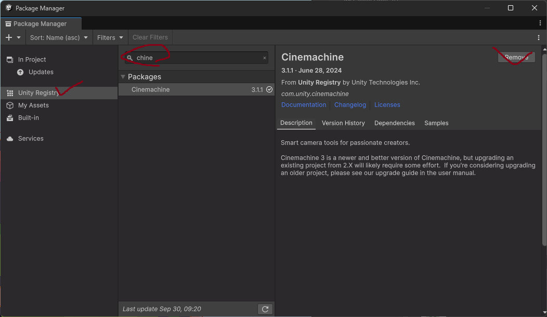Screen dimensions: 547x317
Task: Select Updates in the sidebar
Action: (x=59, y=72)
